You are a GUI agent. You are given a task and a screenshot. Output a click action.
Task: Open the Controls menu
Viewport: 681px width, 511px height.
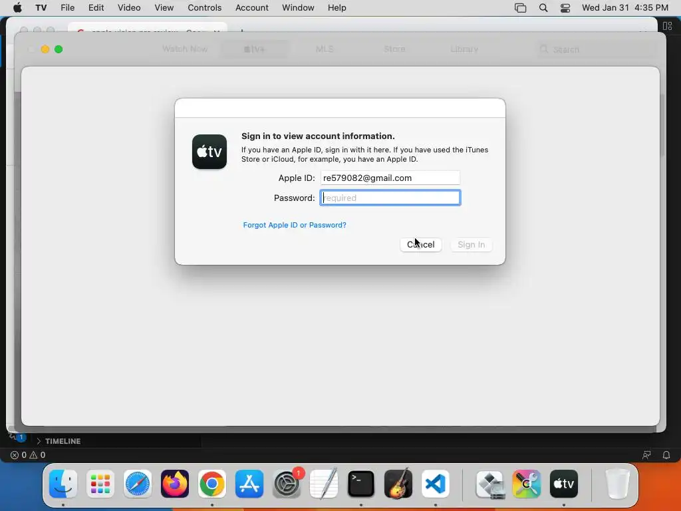[x=205, y=7]
